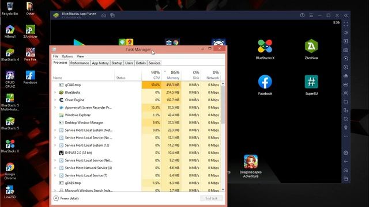This screenshot has width=369, height=207.
Task: Click BlueStacks sidebar volume icon
Action: tap(346, 33)
